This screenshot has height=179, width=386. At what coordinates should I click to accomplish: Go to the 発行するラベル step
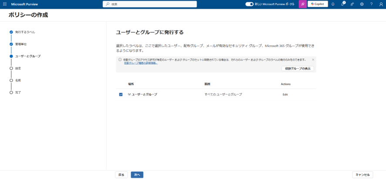pos(25,32)
